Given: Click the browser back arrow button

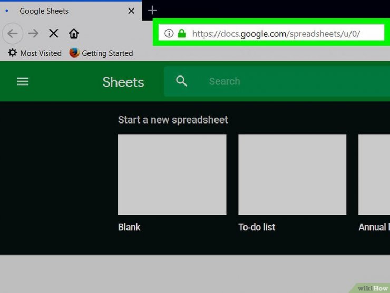Looking at the screenshot, I should point(13,33).
